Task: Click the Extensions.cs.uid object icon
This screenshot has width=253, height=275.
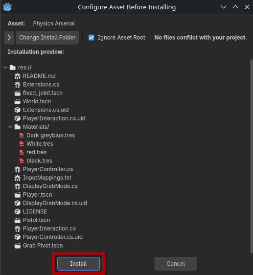Action: [x=17, y=110]
